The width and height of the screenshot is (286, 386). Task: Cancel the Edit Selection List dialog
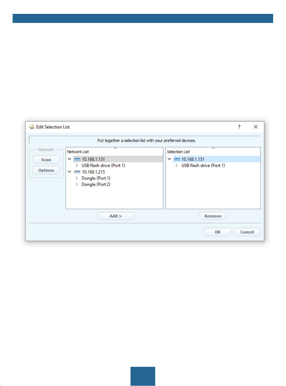tap(247, 232)
